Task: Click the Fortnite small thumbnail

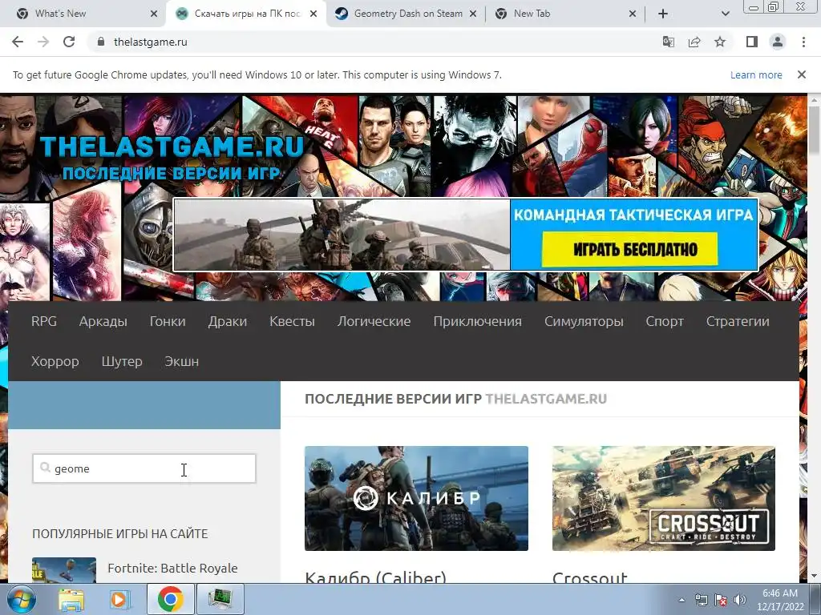Action: 64,570
